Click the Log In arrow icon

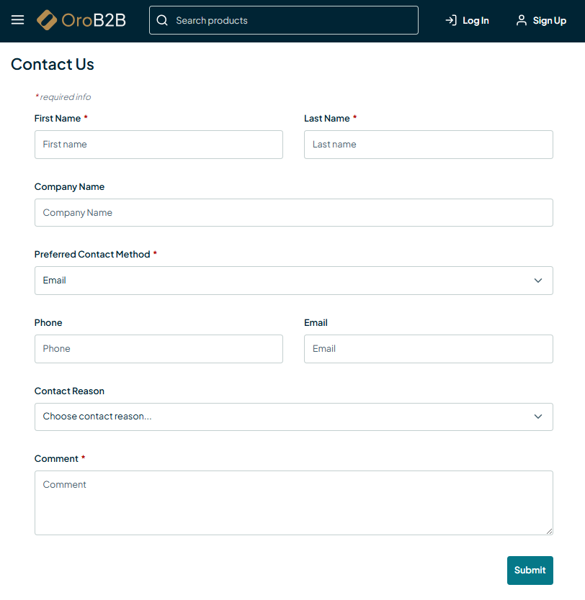click(451, 20)
